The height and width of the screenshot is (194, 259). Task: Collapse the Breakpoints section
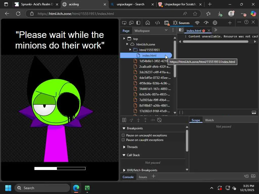pos(124,128)
